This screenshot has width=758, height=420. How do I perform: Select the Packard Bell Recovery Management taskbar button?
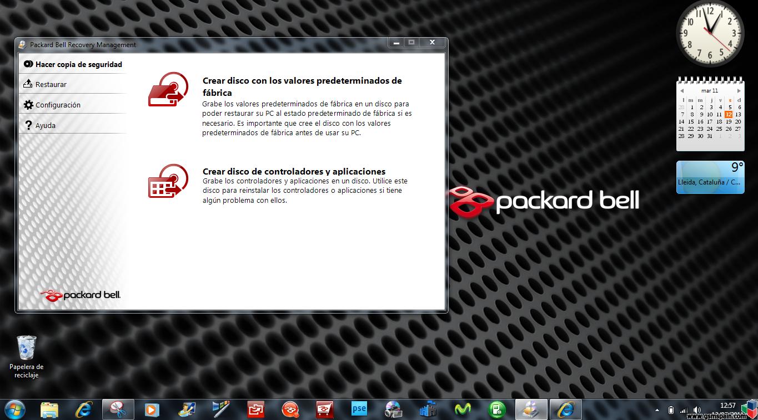pyautogui.click(x=531, y=409)
